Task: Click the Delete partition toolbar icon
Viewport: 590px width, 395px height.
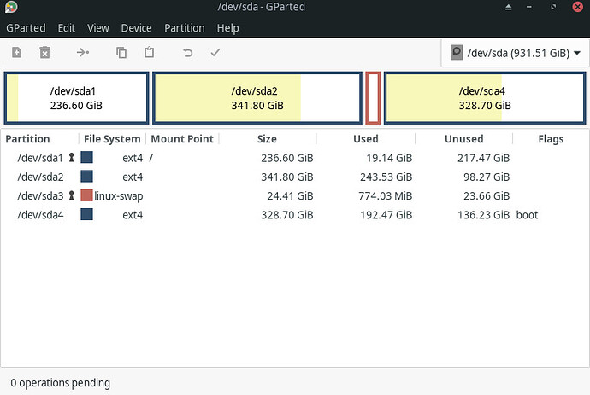Action: 44,53
